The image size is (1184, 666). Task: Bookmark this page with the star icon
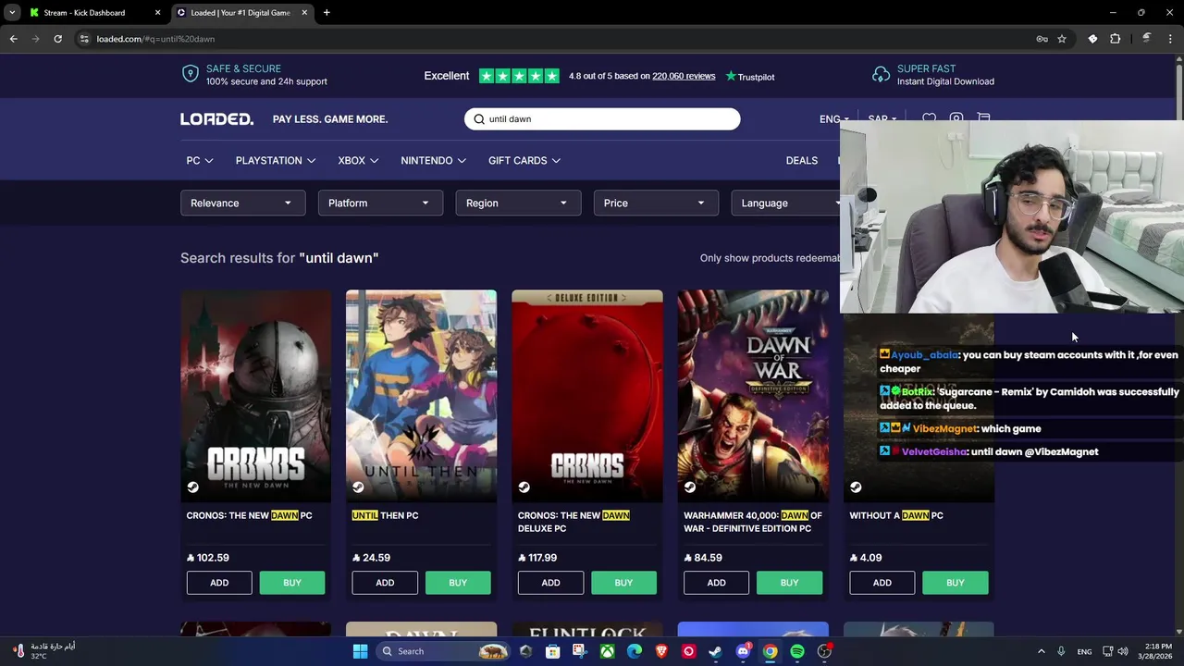1062,39
